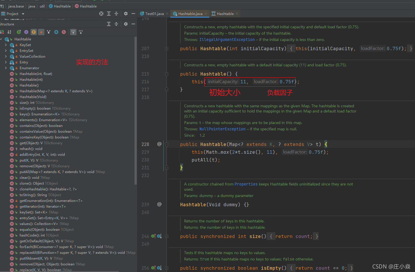Expand the Entry class node
The image size is (415, 272).
pos(6,62)
